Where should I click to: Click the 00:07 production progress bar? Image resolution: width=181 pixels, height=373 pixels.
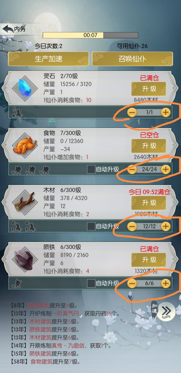90,35
